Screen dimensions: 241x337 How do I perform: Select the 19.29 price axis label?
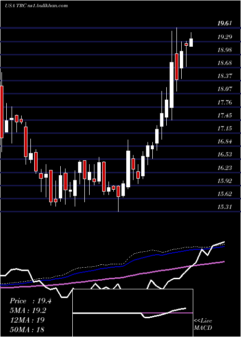(225, 37)
